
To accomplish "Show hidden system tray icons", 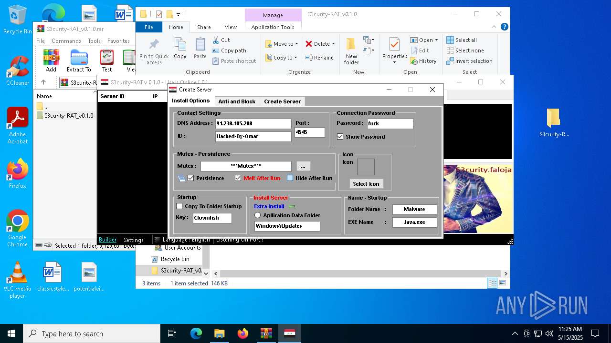I will pyautogui.click(x=515, y=333).
